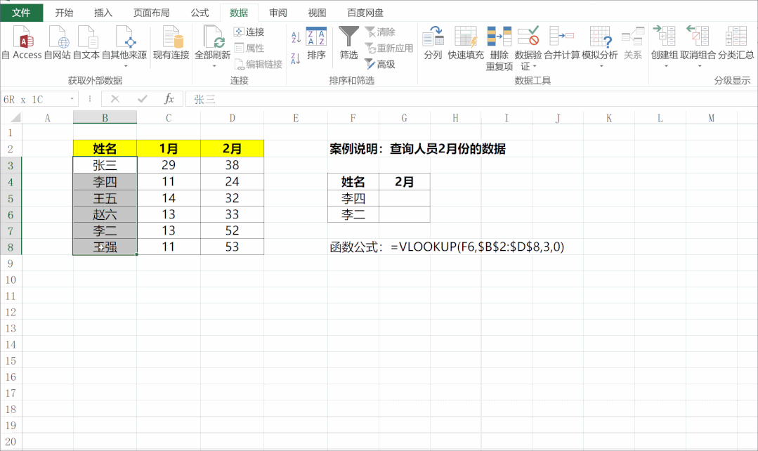Screen dimensions: 758x451
Task: Toggle the 筛选 filter funnel
Action: pyautogui.click(x=348, y=43)
